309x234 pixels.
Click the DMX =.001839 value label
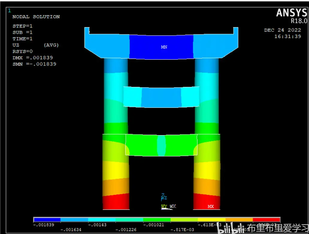[x=33, y=58]
